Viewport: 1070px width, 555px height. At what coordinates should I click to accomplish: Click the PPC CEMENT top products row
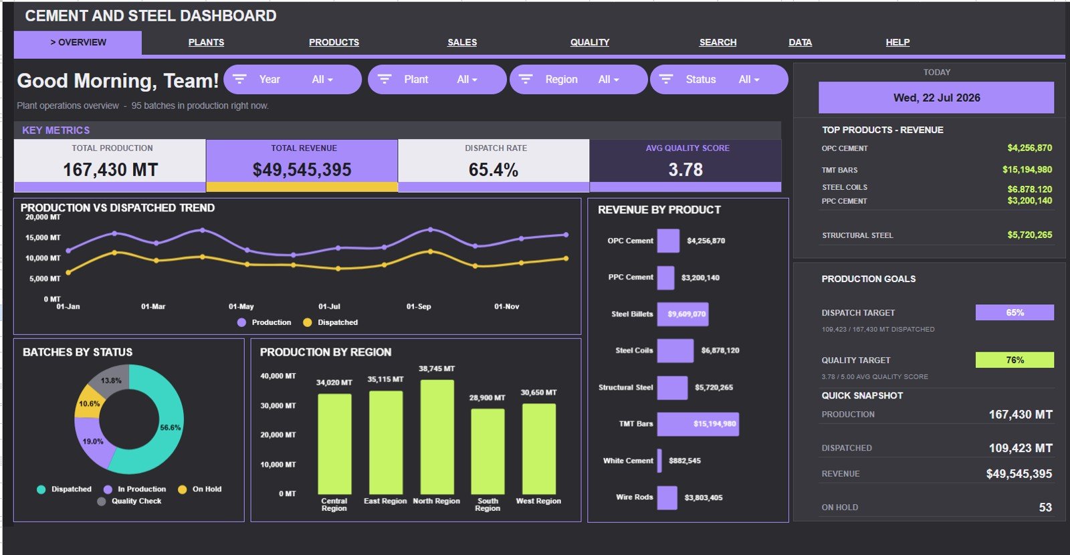point(936,201)
